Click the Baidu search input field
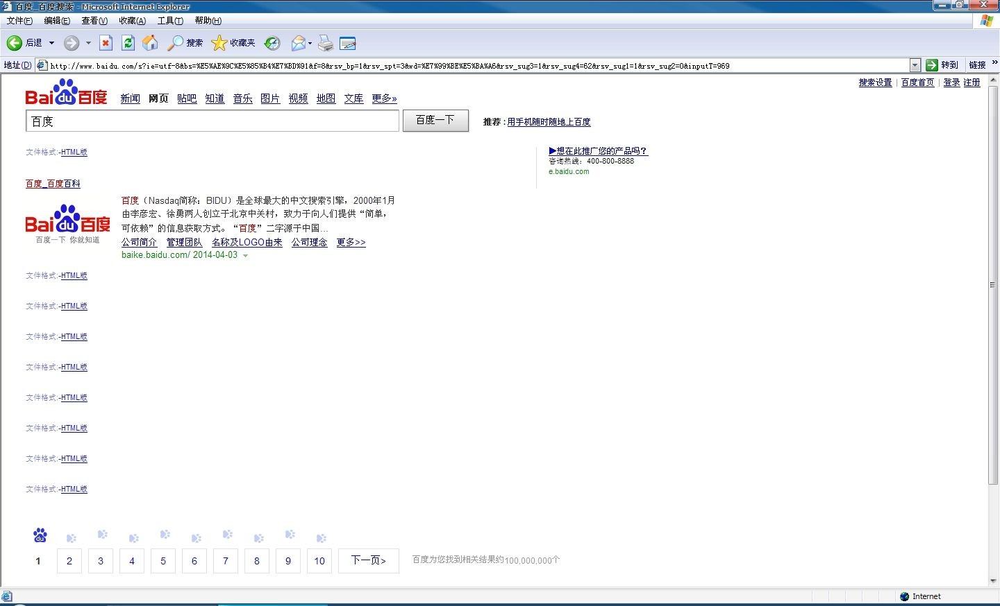Viewport: 1000px width, 606px height. 212,121
